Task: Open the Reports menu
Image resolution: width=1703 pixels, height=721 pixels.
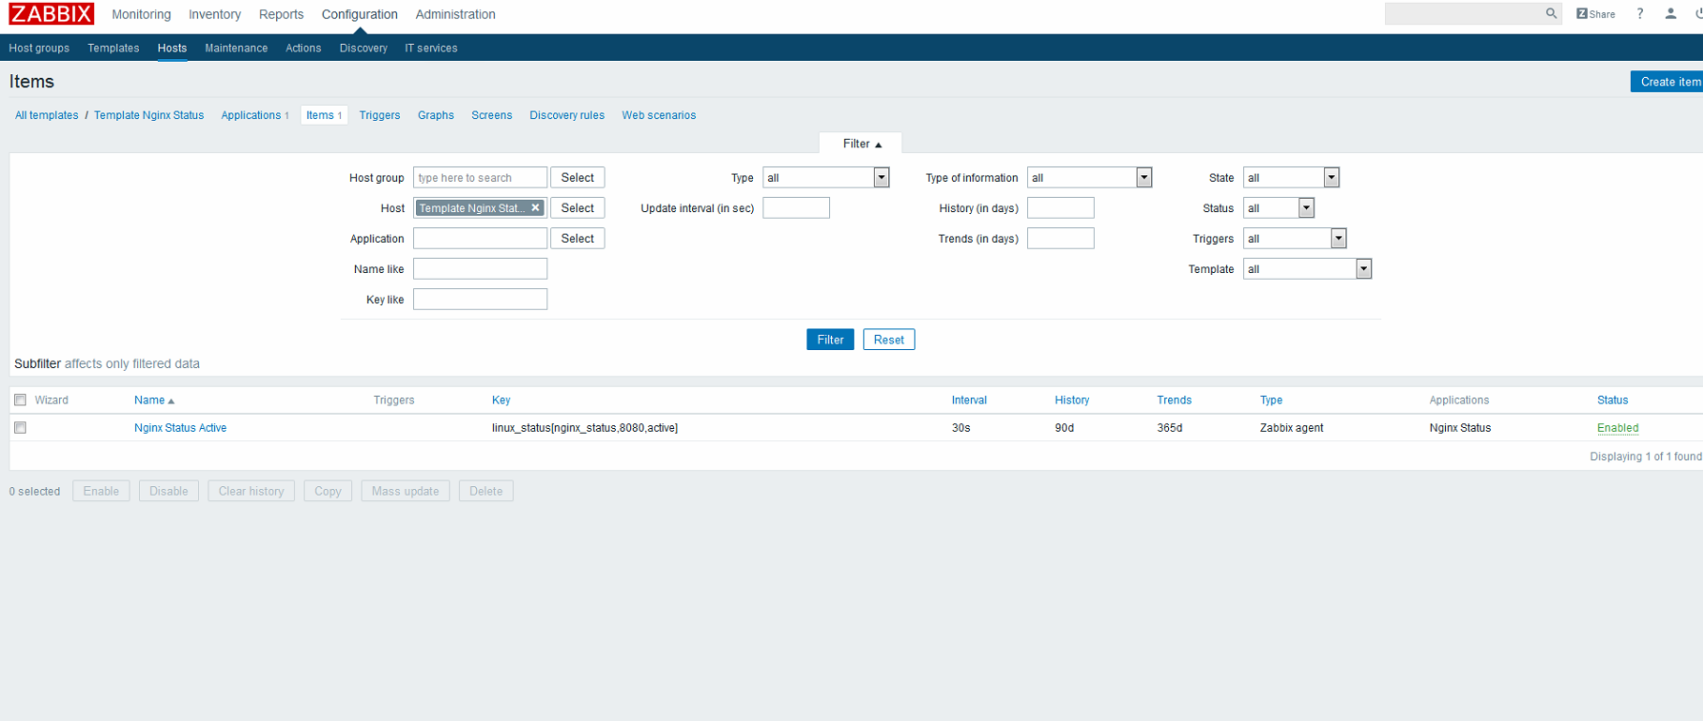Action: click(281, 14)
